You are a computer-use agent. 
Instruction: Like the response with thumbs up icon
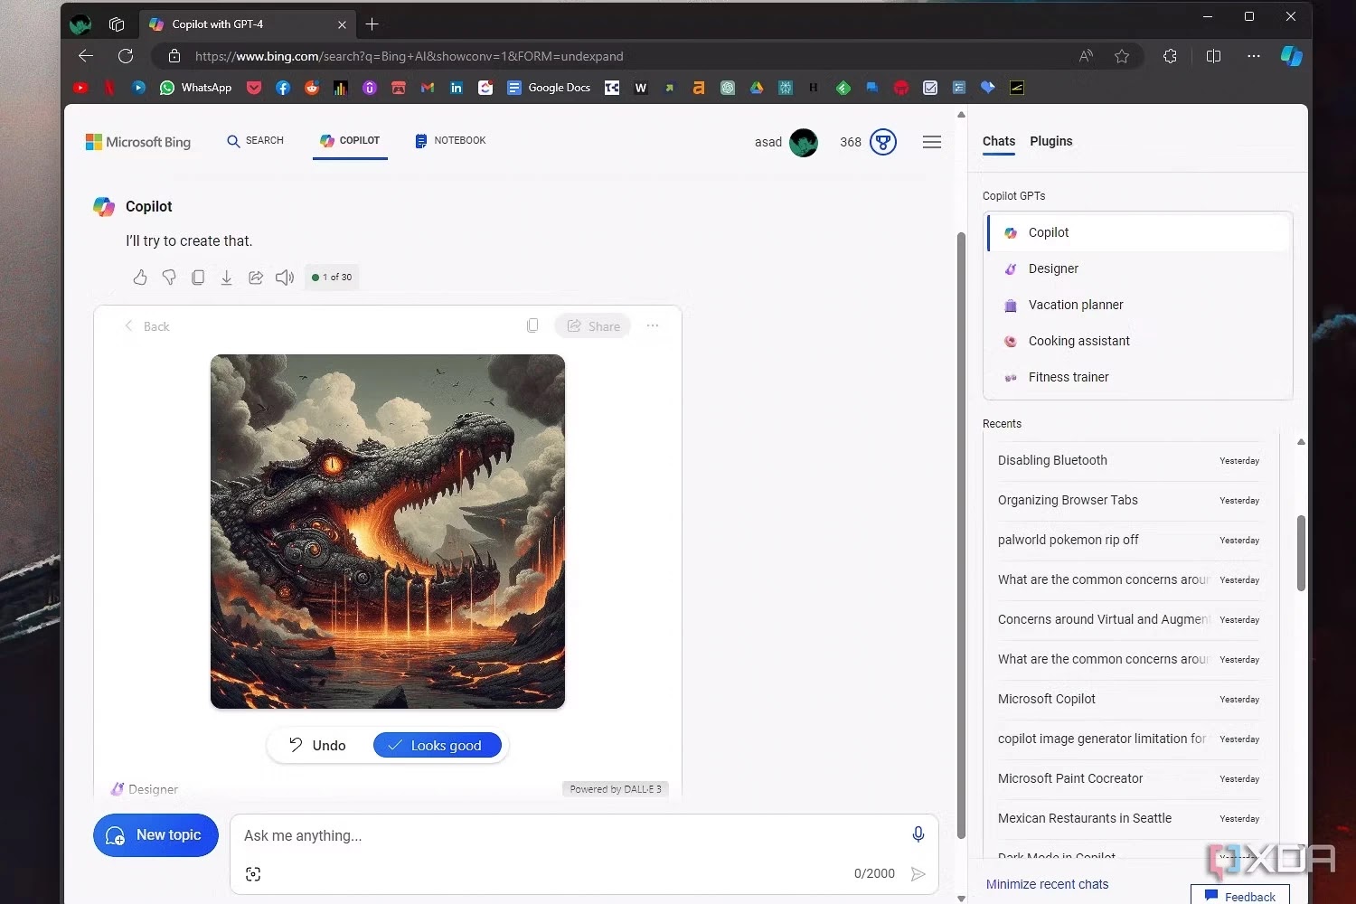140,278
